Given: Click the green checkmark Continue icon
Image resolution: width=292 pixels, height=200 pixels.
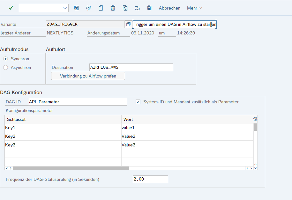Looking at the screenshot, I should point(11,8).
